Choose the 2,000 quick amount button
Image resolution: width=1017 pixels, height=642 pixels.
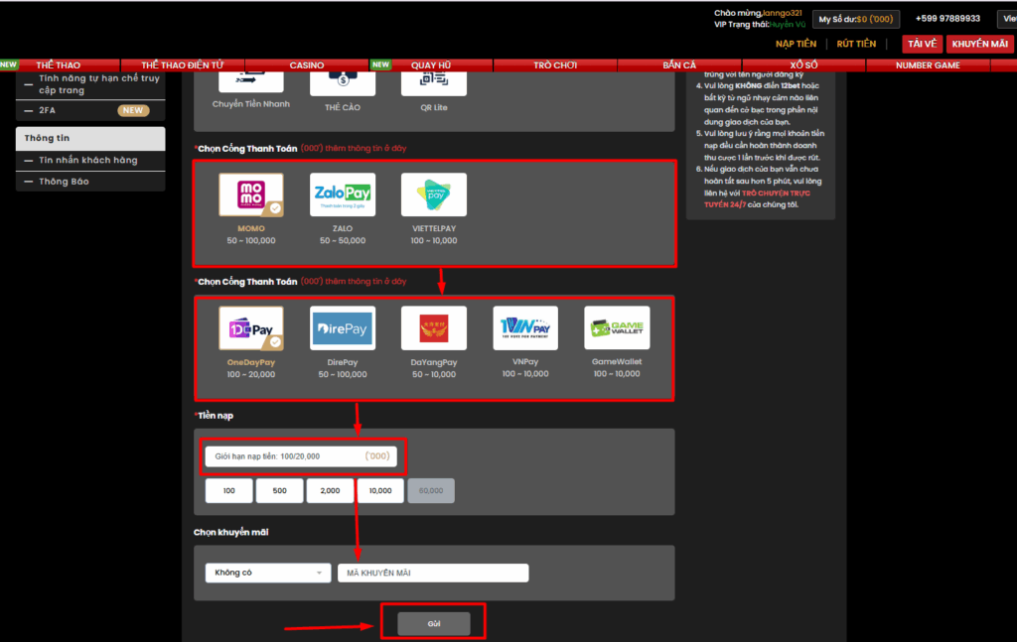(330, 490)
